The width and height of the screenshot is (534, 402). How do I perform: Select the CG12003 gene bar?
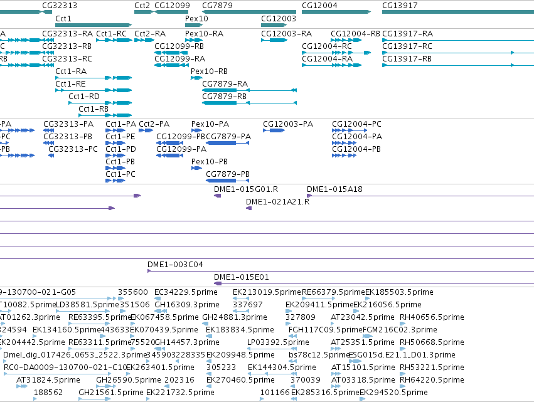pos(274,25)
